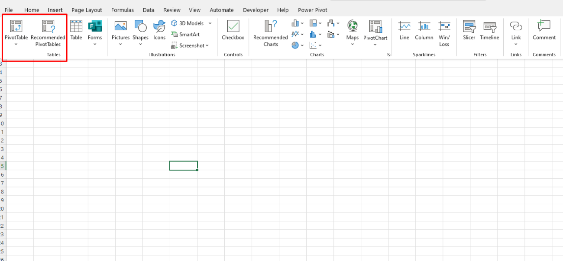Insert a Checkbox control
The image size is (563, 261).
click(233, 30)
